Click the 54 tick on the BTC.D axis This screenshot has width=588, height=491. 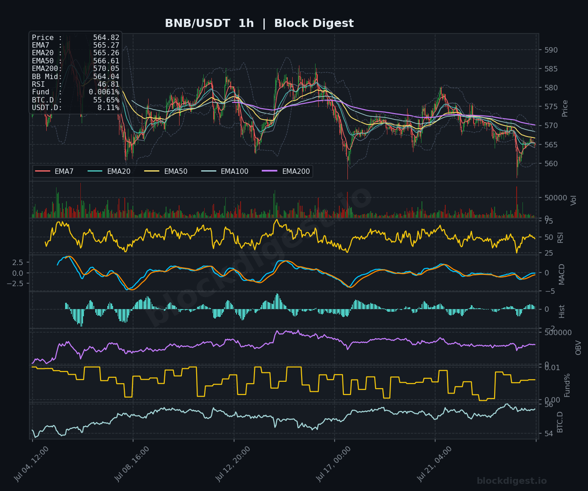click(548, 433)
